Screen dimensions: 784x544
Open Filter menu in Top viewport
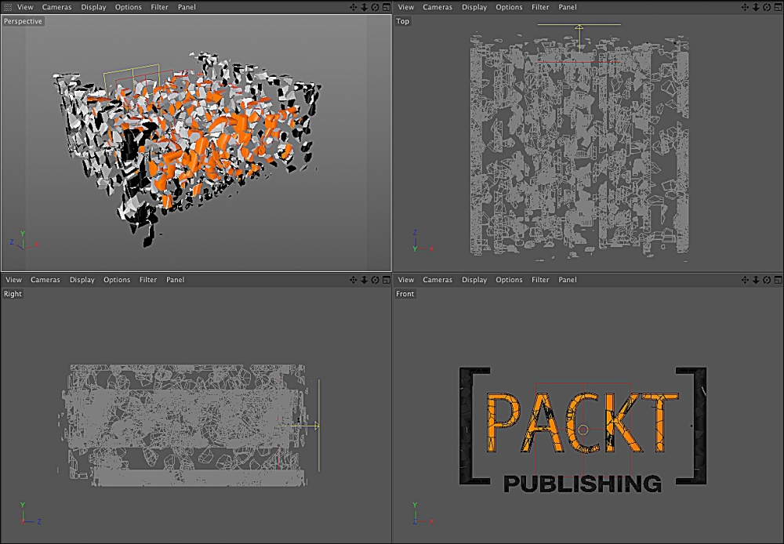[x=540, y=7]
